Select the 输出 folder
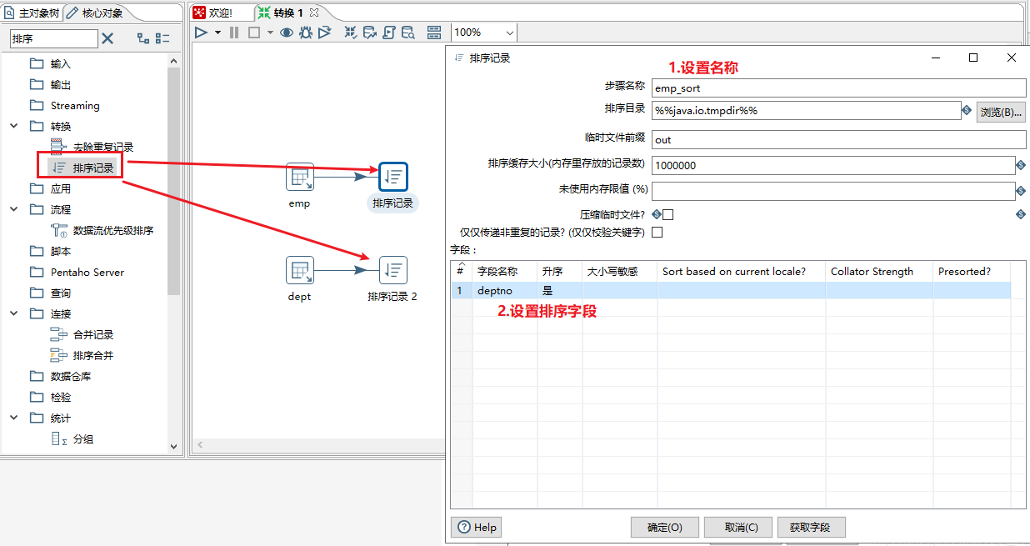1030x546 pixels. click(x=61, y=84)
